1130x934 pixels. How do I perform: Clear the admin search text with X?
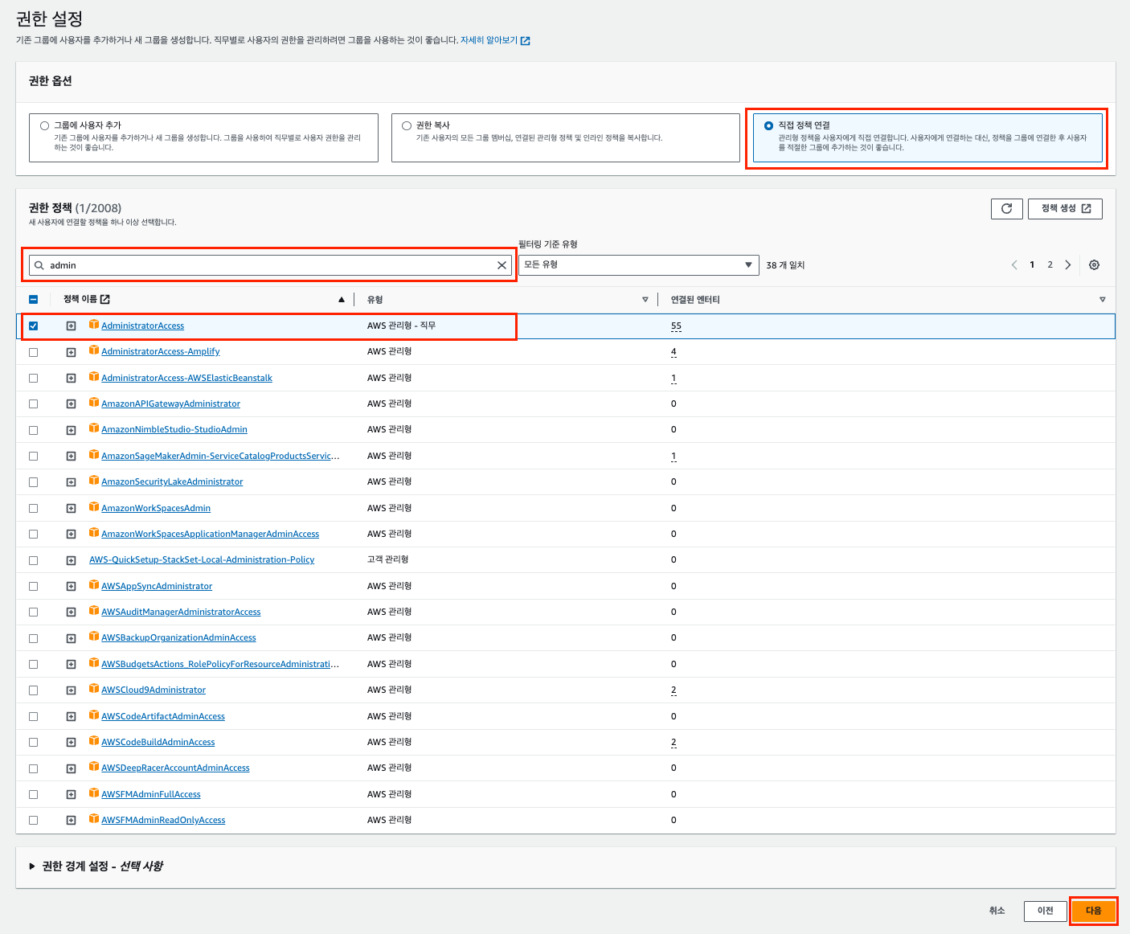tap(502, 265)
